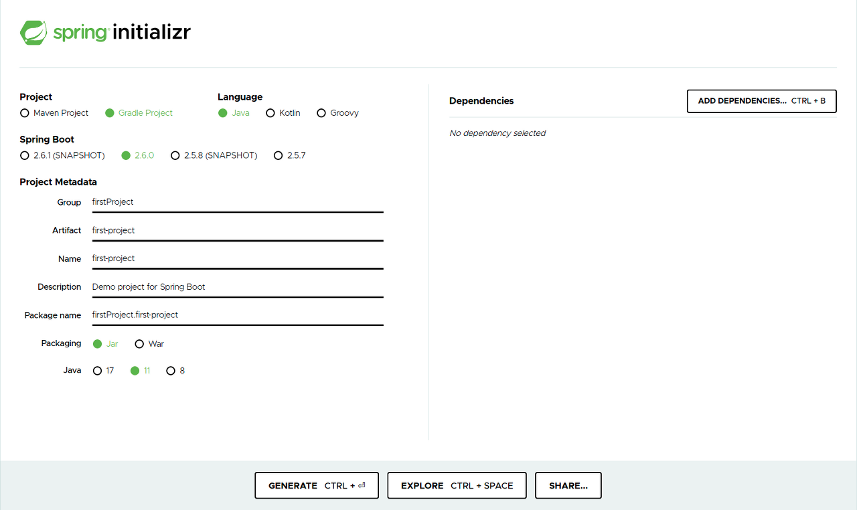857x510 pixels.
Task: Set packaging to Jar
Action: tap(105, 344)
